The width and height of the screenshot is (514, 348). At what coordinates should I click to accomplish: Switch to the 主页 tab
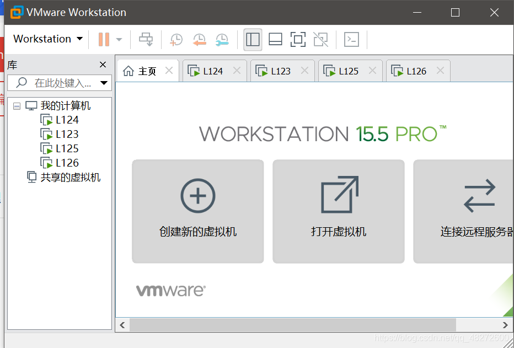pos(147,71)
